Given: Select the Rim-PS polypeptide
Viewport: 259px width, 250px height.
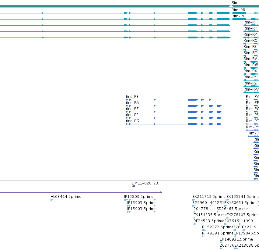Looking at the screenshot, I should point(252,115).
